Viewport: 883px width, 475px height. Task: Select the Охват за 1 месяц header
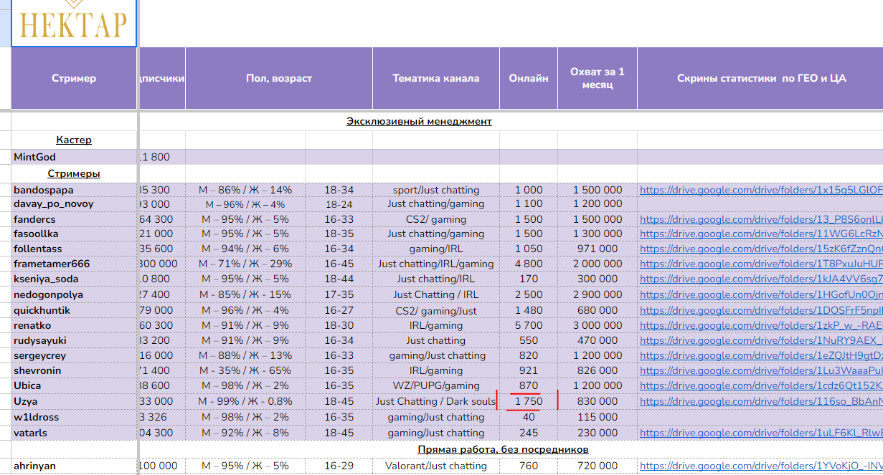(x=598, y=78)
